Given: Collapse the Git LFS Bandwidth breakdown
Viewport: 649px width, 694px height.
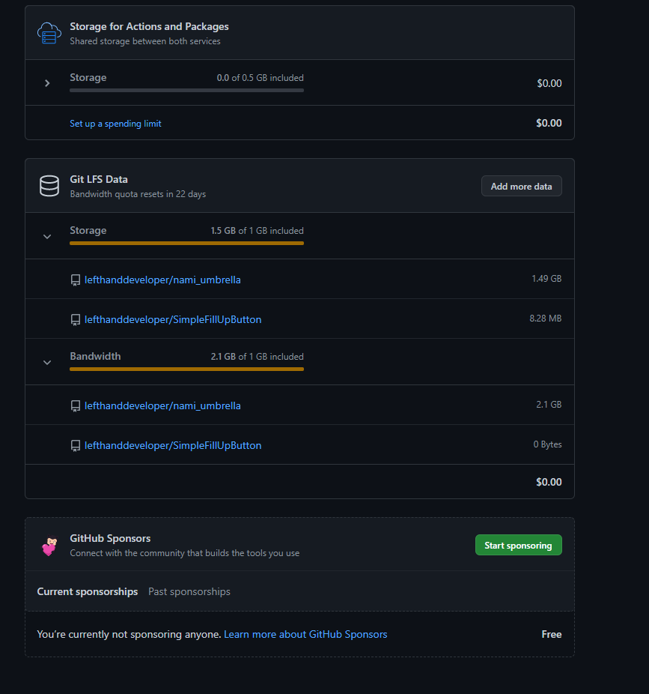Looking at the screenshot, I should [x=47, y=363].
